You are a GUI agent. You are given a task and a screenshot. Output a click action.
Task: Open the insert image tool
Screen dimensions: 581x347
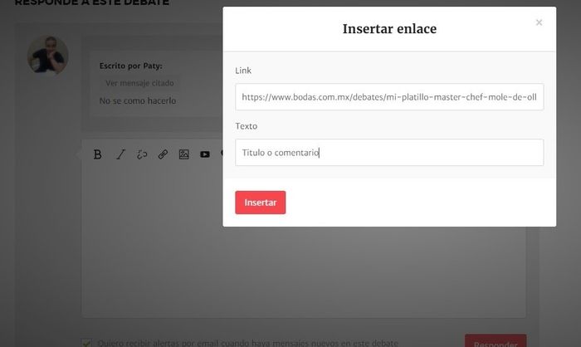183,154
